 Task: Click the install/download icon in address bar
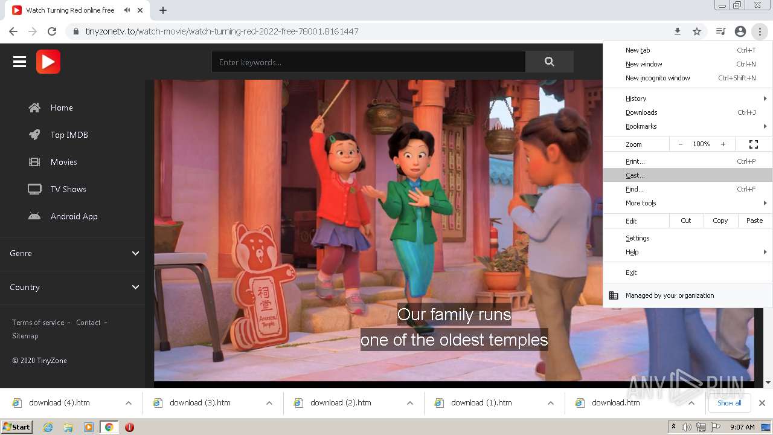click(678, 31)
